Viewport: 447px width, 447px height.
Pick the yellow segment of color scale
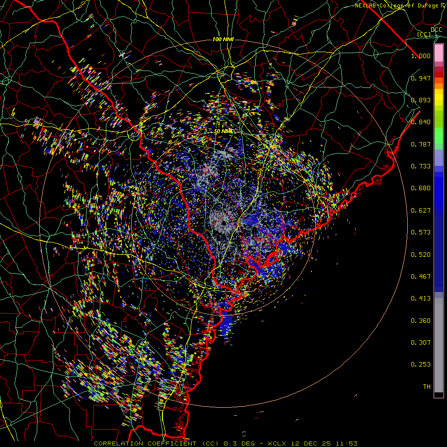439,97
